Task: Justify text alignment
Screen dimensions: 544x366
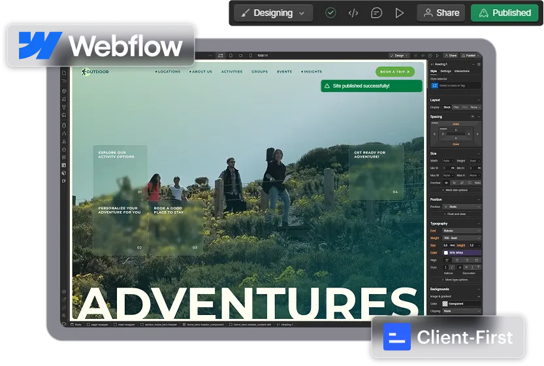Action: [476, 260]
